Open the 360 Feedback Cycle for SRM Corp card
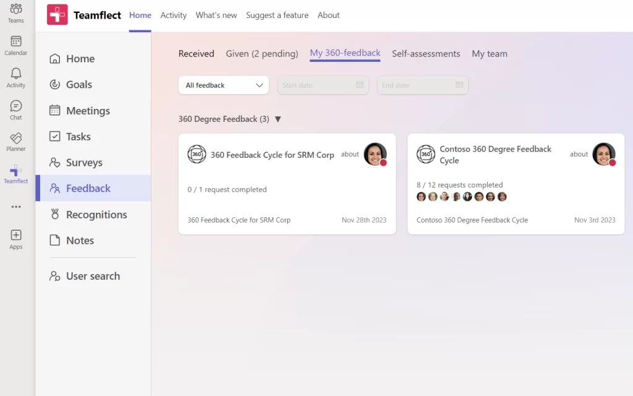The image size is (633, 396). (x=272, y=155)
